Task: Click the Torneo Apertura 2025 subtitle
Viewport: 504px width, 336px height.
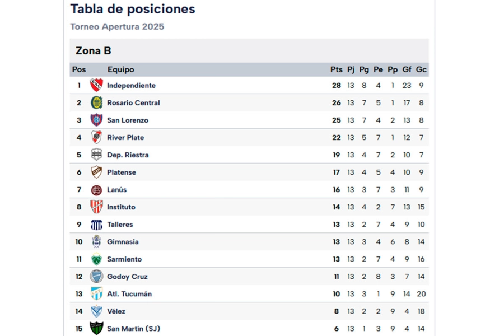Action: pos(117,27)
